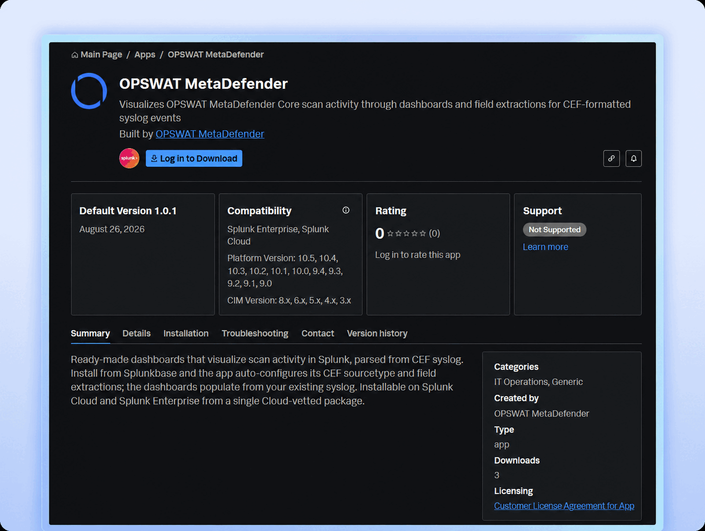The width and height of the screenshot is (705, 531).
Task: Click the 'CIM Version: 8.x, 6.x, 5.x, 4.x, 3.x' line
Action: click(289, 300)
